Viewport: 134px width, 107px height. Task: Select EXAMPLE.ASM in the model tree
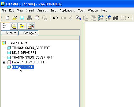[x=17, y=43]
